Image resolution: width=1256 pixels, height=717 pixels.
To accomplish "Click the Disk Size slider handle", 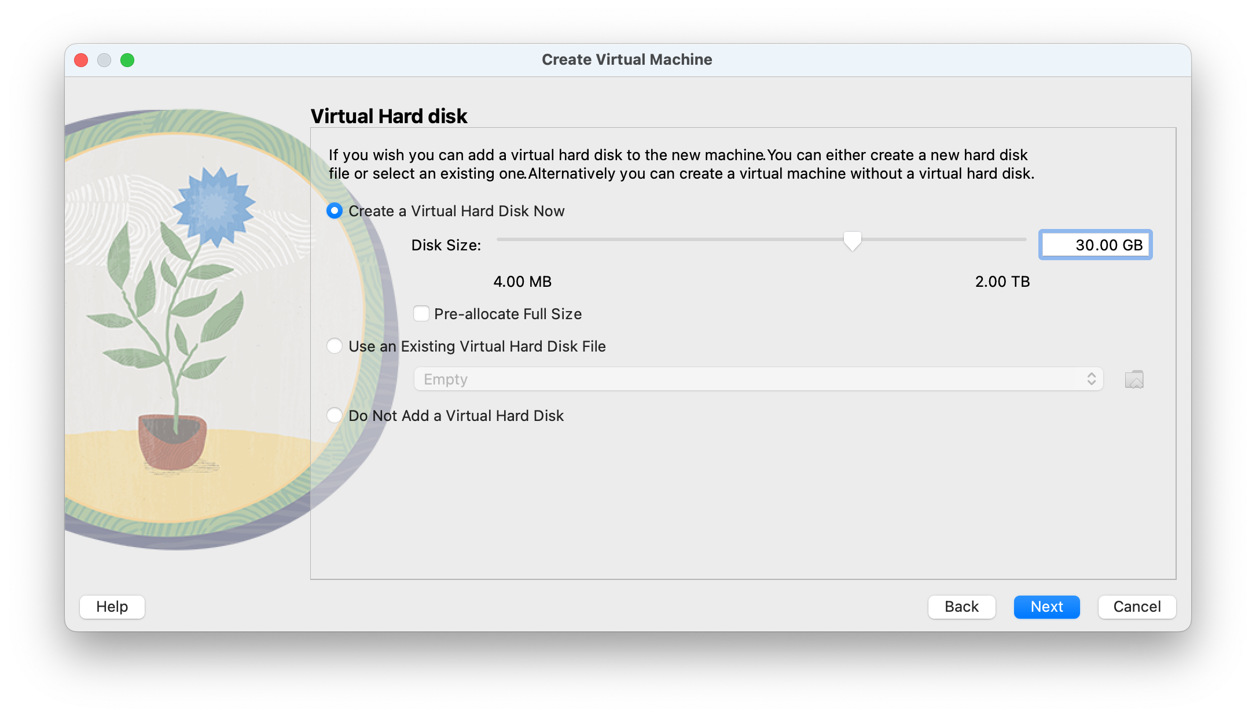I will (x=852, y=241).
